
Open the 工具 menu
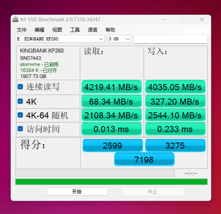click(x=75, y=30)
